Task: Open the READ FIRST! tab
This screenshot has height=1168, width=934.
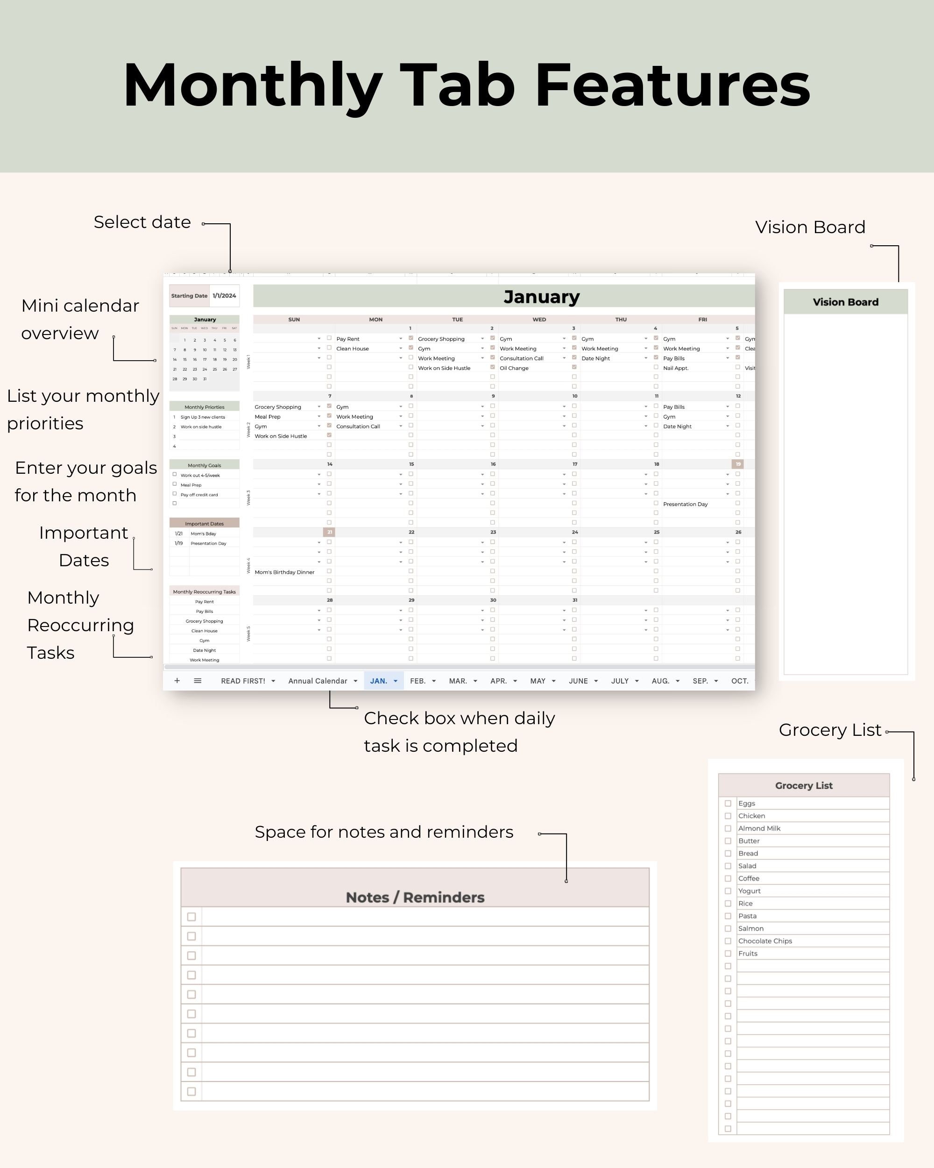Action: pos(244,681)
